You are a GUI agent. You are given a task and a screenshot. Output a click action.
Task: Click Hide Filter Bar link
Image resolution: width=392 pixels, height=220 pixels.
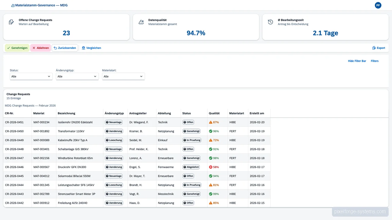[357, 61]
